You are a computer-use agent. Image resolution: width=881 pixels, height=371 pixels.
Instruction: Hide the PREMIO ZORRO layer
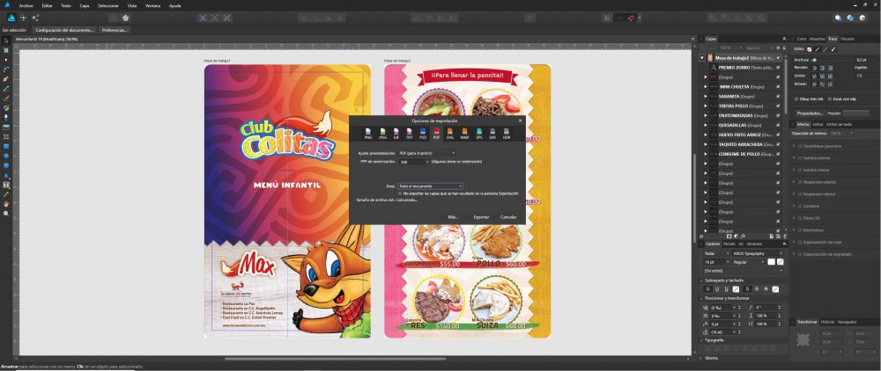click(x=778, y=67)
